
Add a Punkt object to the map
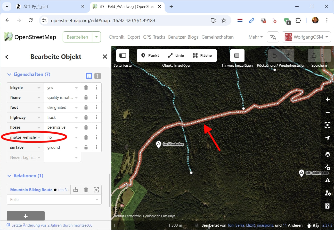150,56
